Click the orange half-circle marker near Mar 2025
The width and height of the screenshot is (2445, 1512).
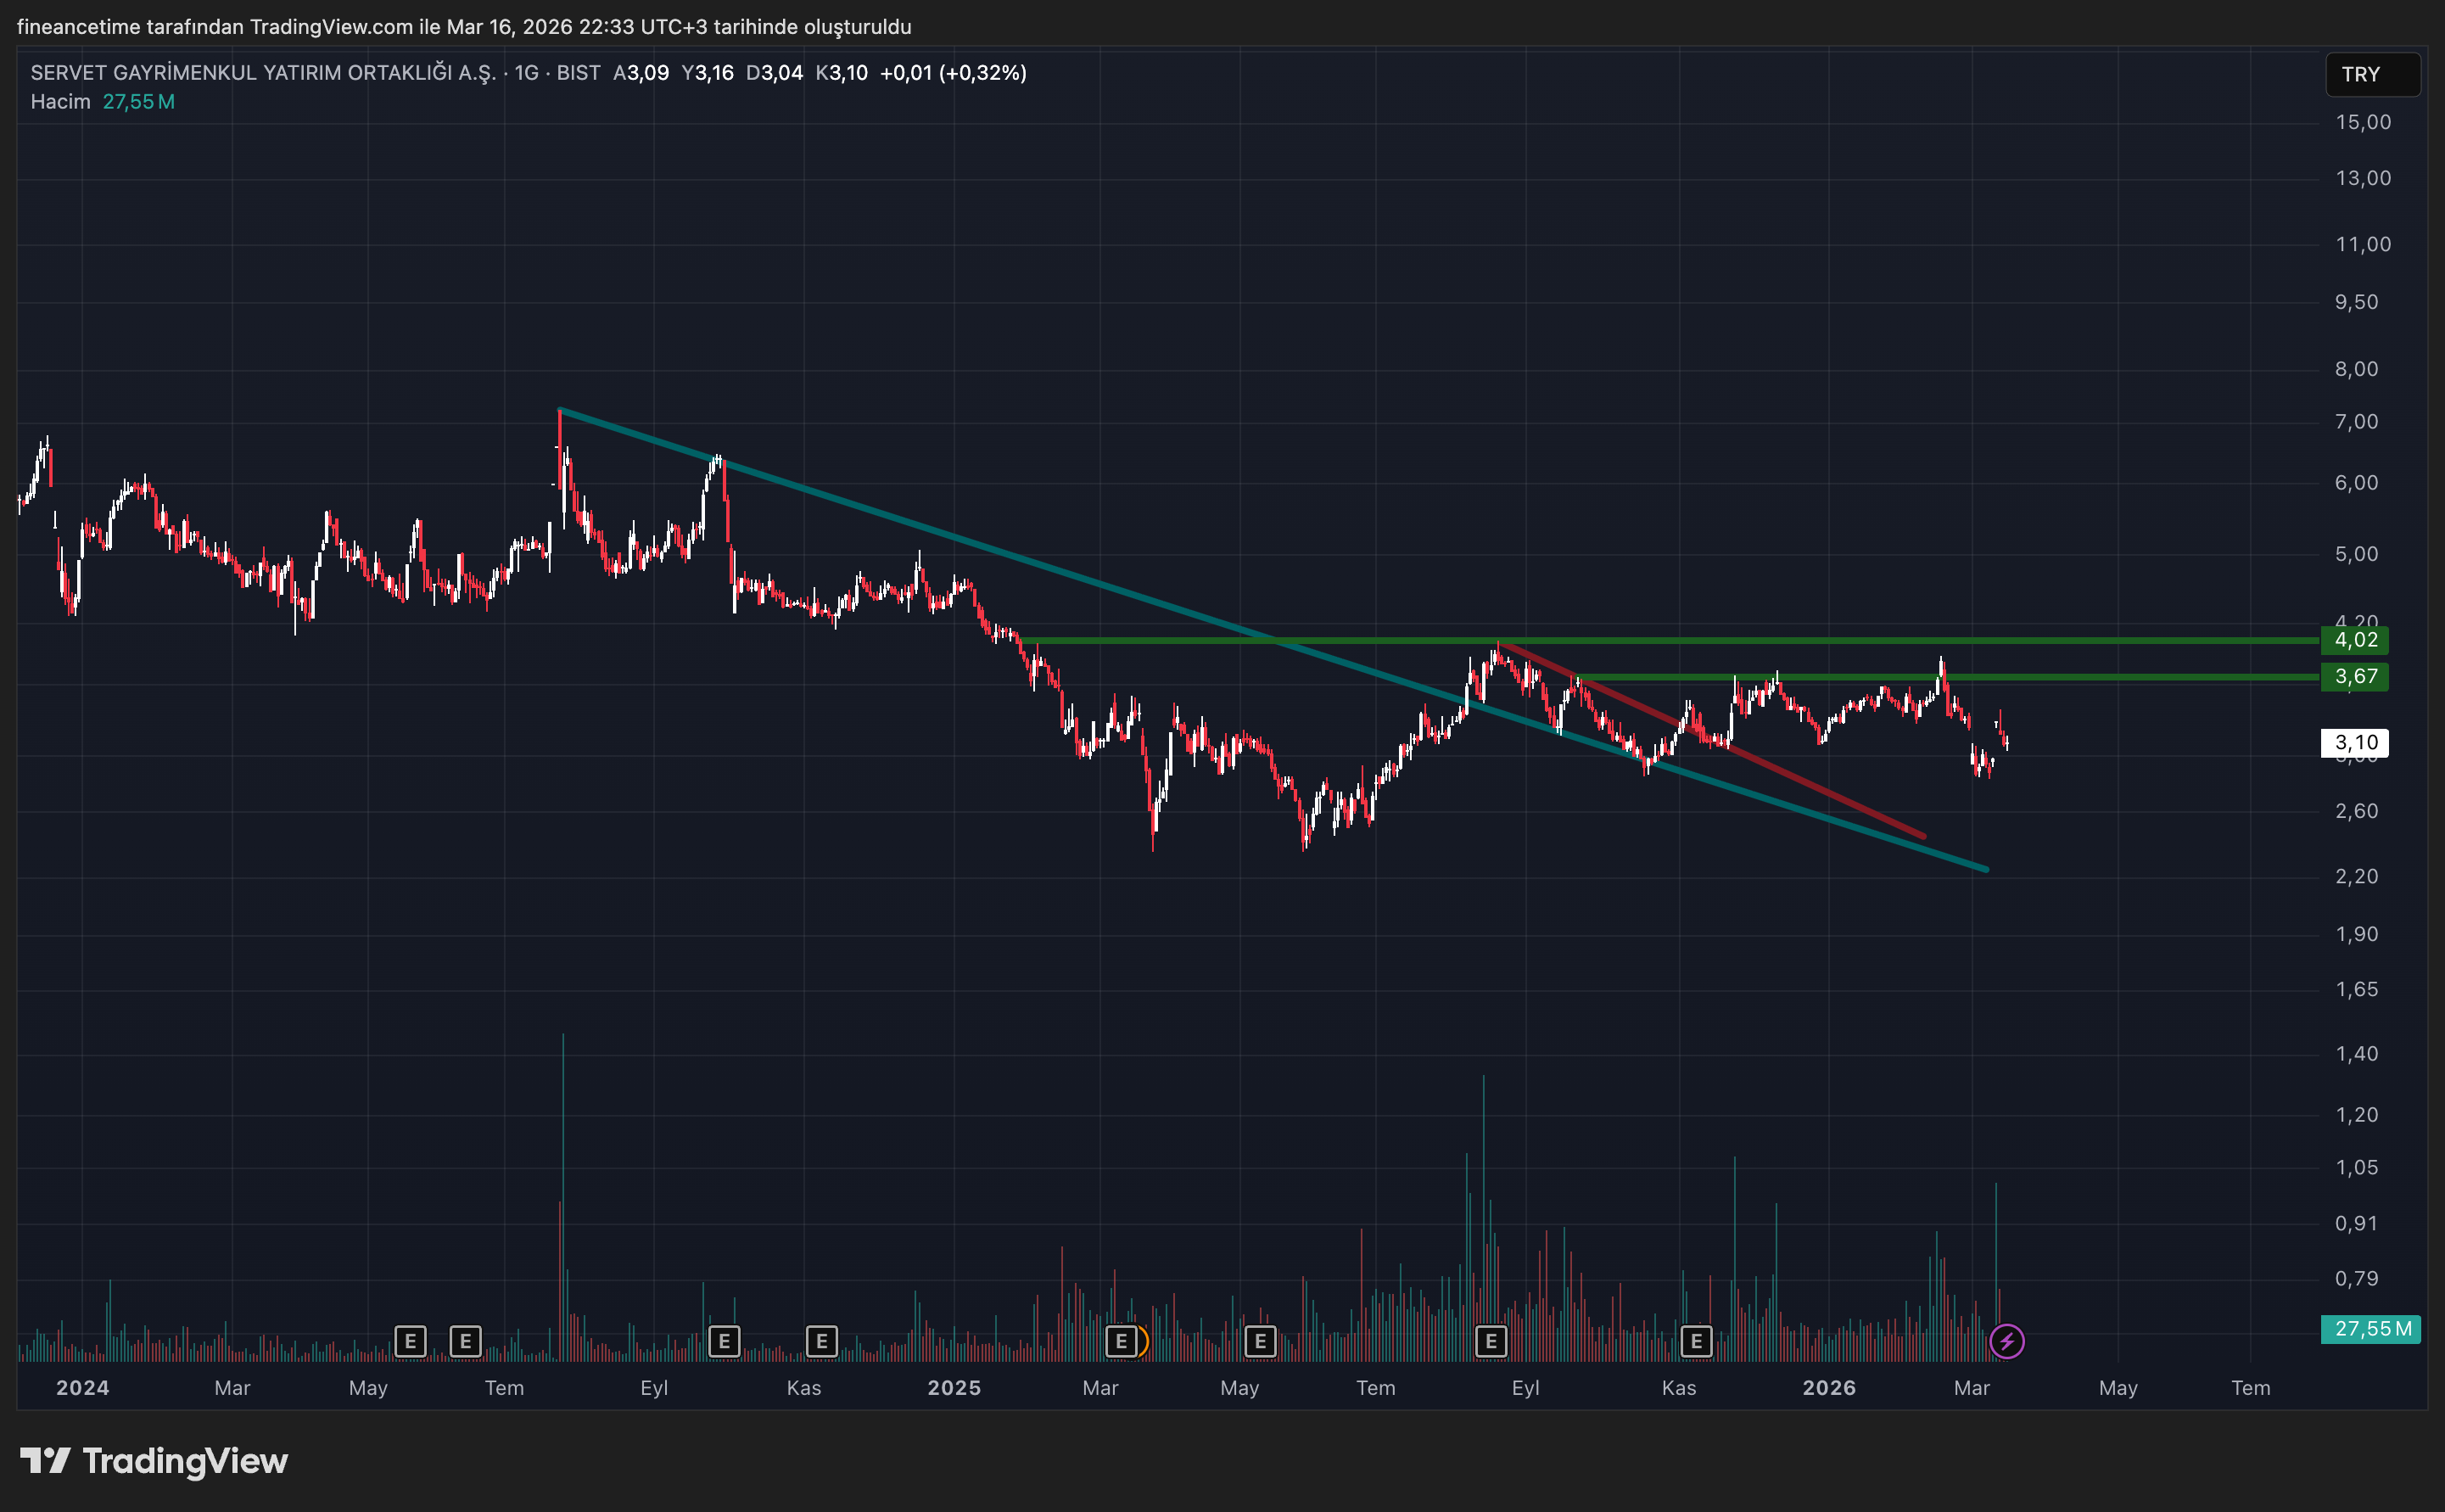click(x=1144, y=1341)
